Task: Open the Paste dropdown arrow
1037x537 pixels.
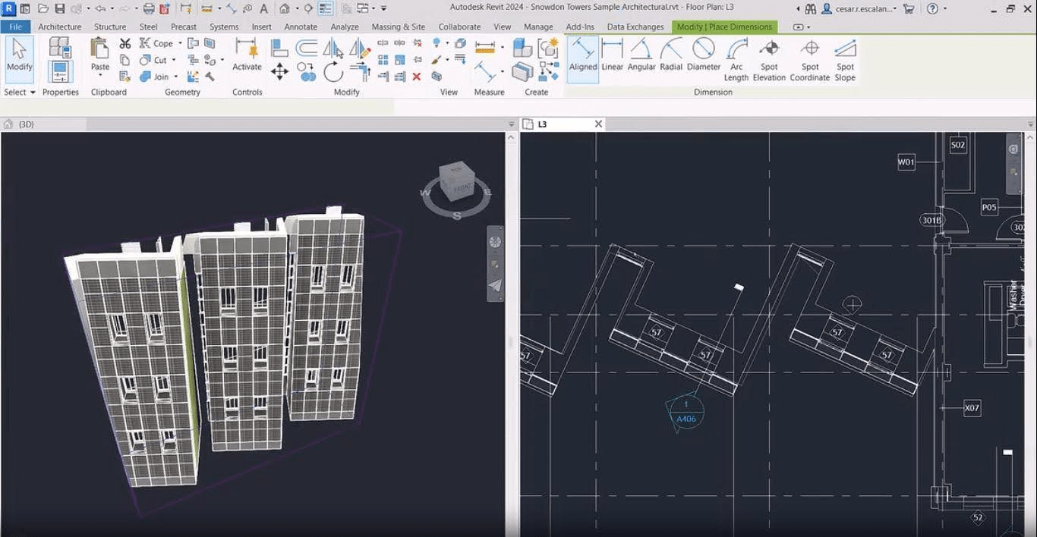Action: coord(100,75)
